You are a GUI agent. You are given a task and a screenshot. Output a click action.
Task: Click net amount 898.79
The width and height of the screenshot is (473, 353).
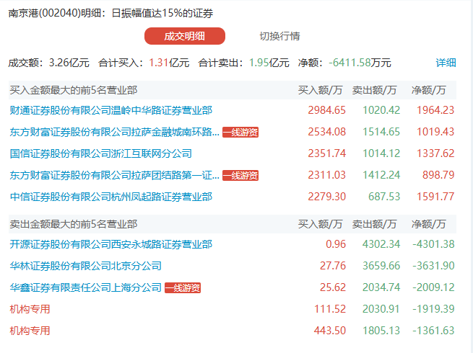[438, 175]
